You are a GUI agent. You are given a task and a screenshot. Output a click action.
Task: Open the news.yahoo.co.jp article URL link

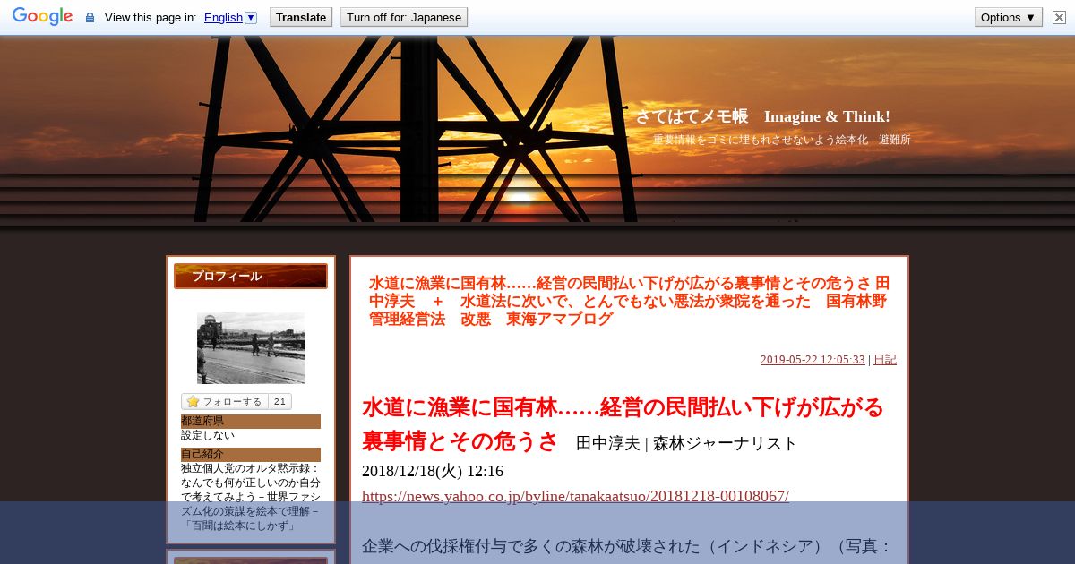pos(575,496)
